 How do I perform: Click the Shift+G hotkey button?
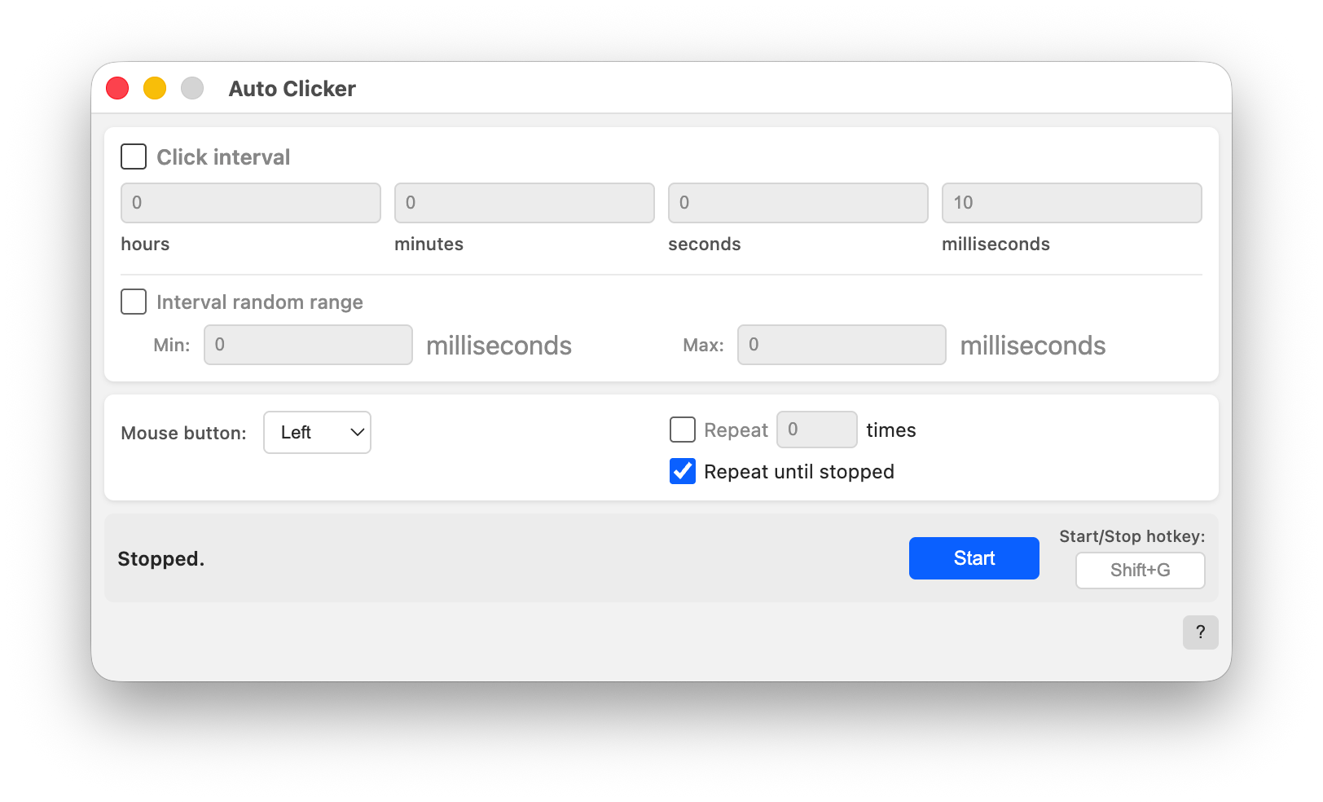tap(1140, 570)
